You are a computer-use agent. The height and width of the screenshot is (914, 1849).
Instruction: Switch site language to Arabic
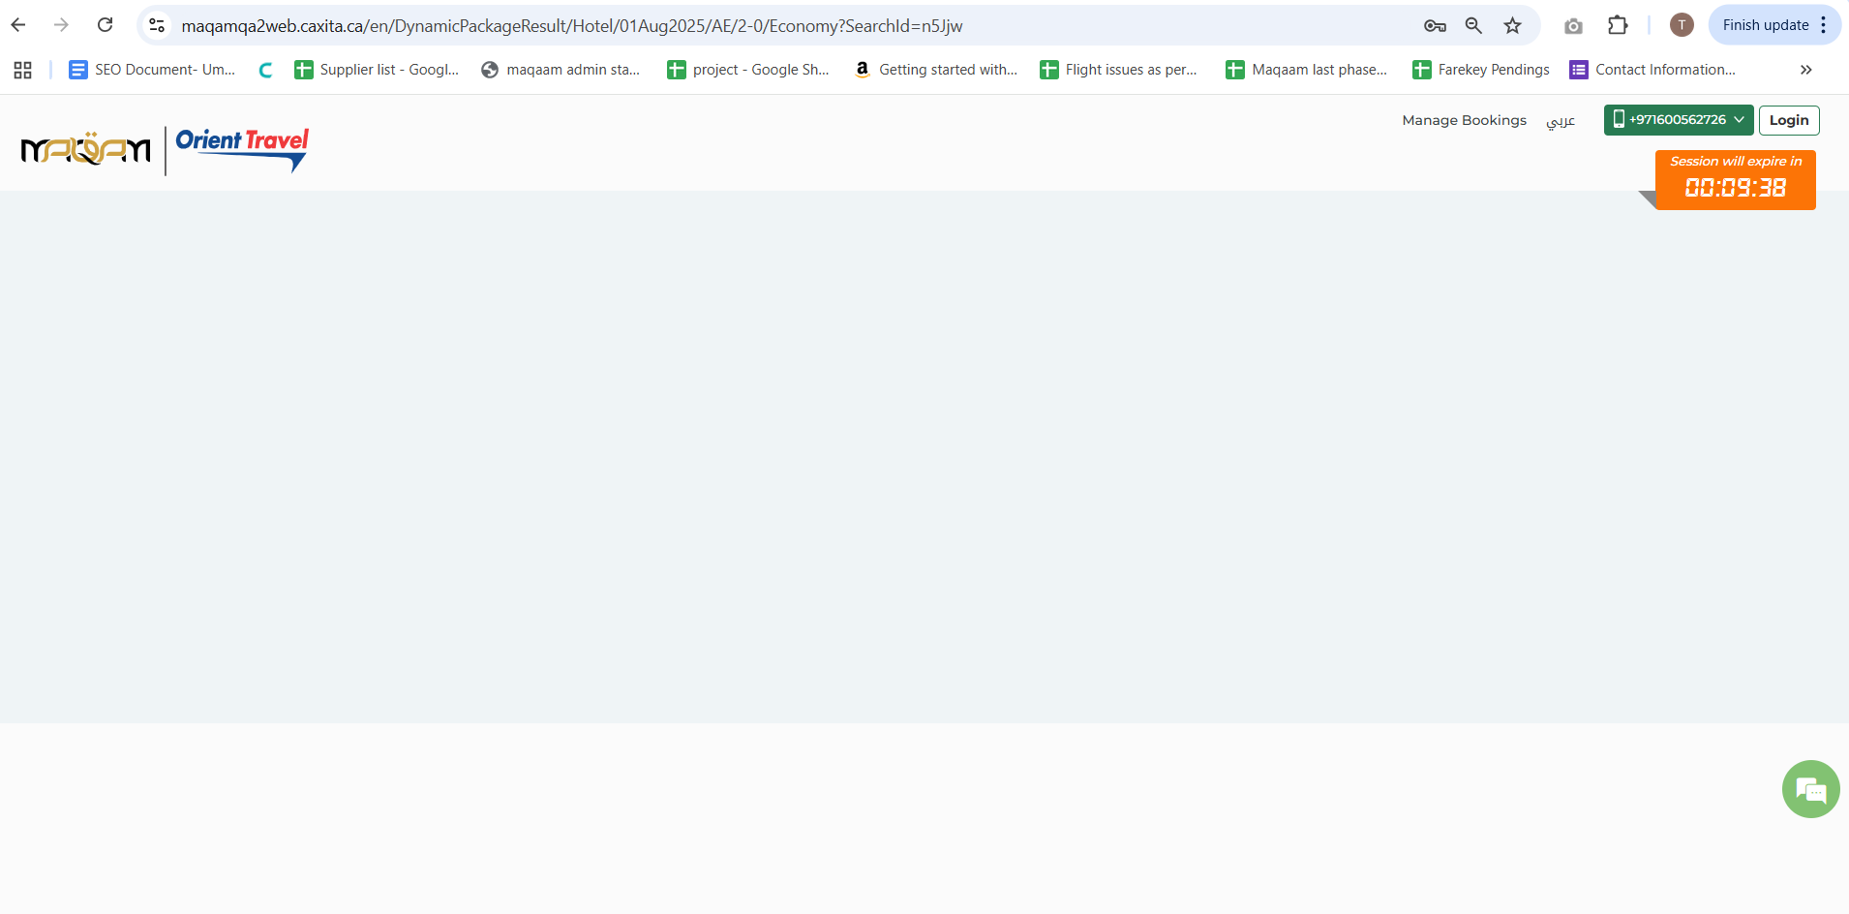coord(1561,120)
